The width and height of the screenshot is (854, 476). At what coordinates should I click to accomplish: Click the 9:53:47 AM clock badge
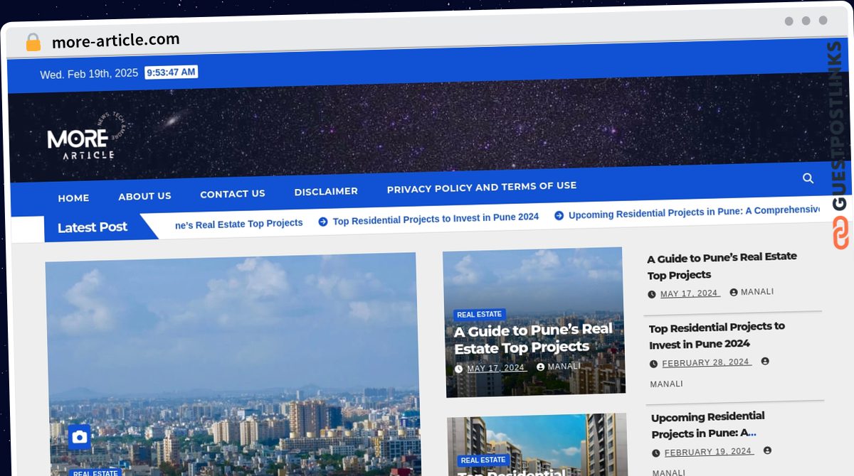(171, 72)
